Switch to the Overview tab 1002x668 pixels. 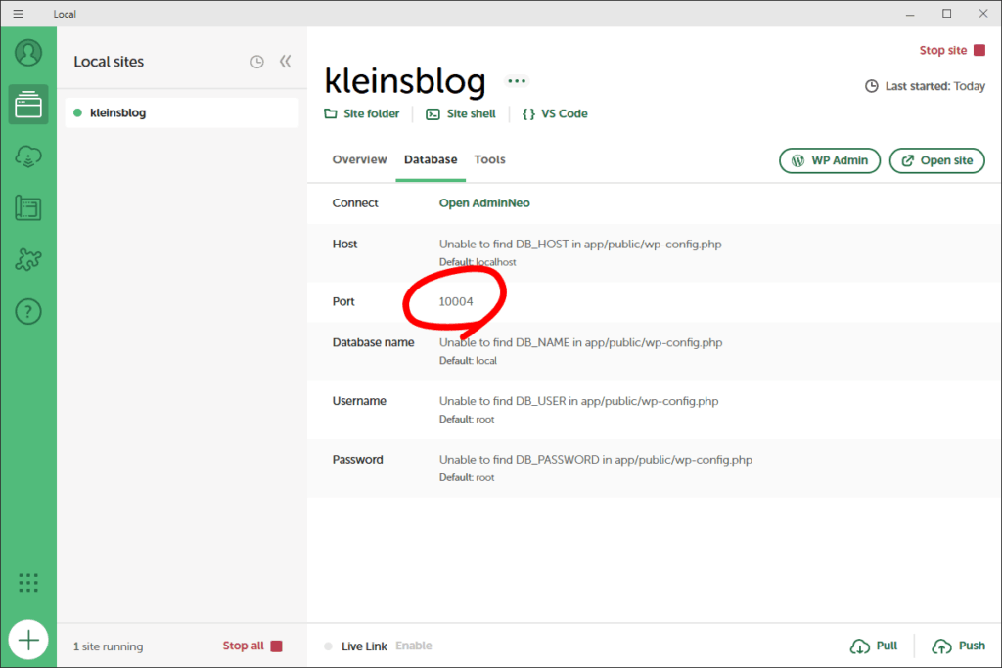359,159
